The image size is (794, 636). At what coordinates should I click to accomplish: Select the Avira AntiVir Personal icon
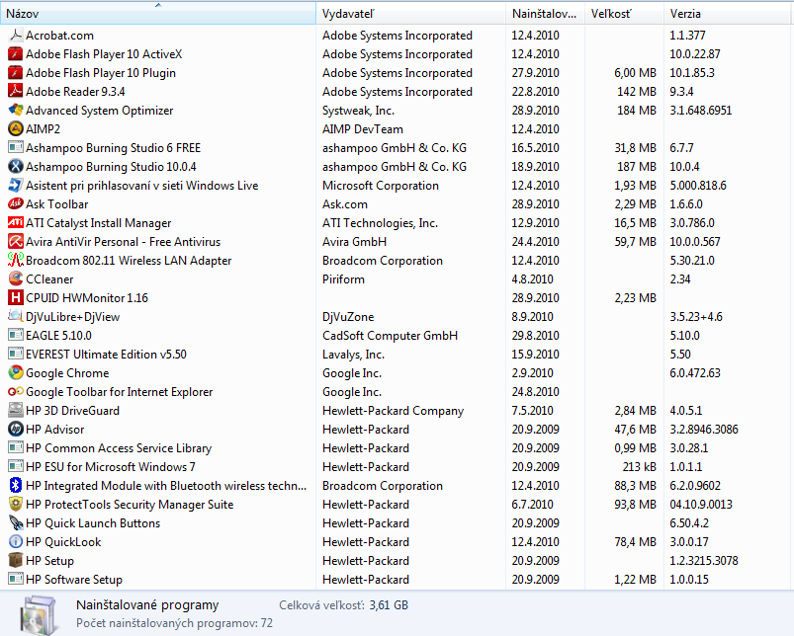(16, 242)
